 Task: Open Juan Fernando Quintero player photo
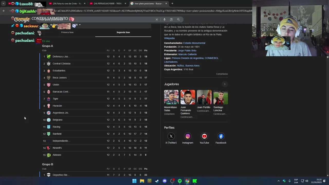188,97
